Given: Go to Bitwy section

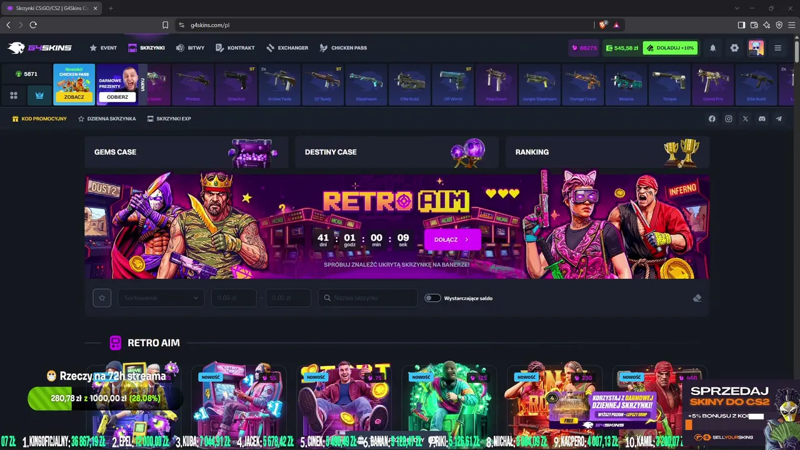Looking at the screenshot, I should [x=190, y=48].
